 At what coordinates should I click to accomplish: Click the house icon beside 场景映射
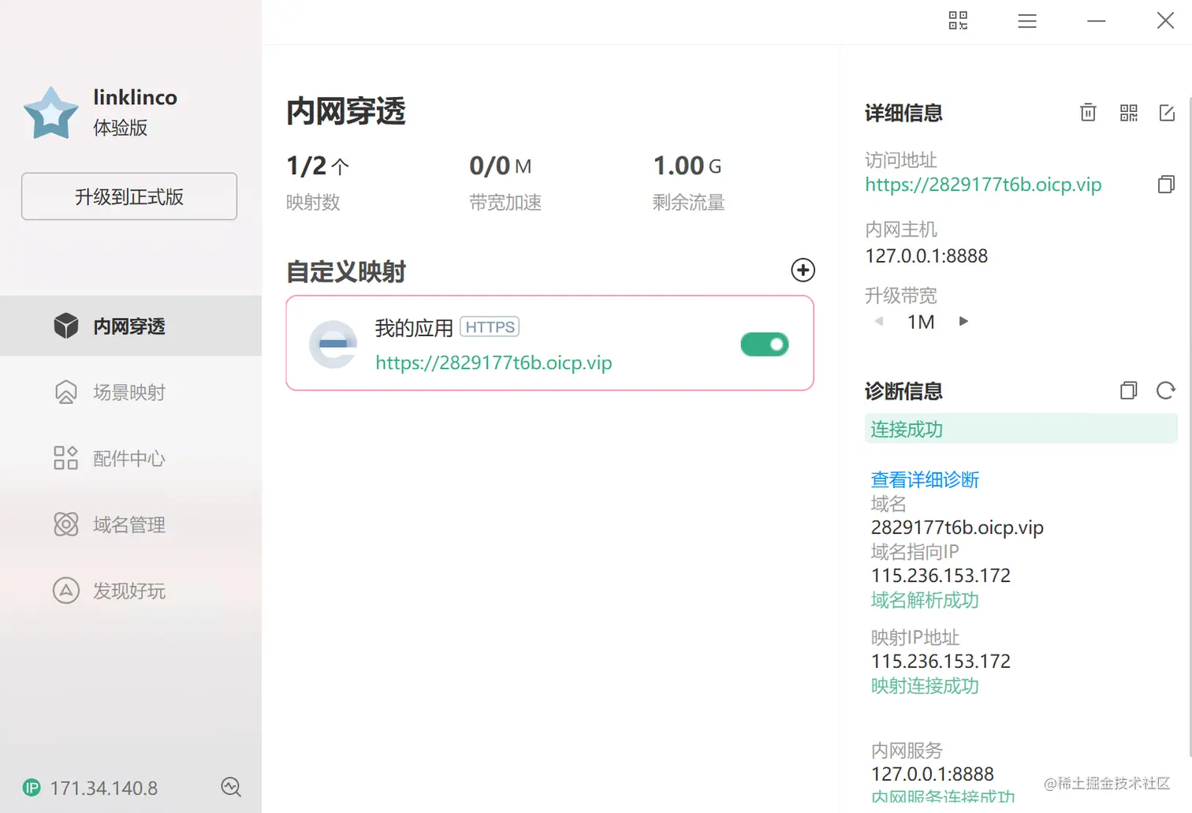(66, 392)
